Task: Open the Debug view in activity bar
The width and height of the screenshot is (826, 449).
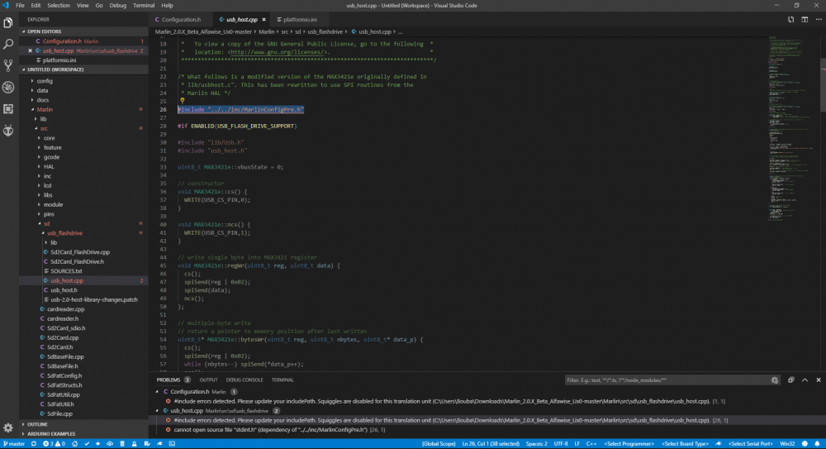Action: point(8,87)
